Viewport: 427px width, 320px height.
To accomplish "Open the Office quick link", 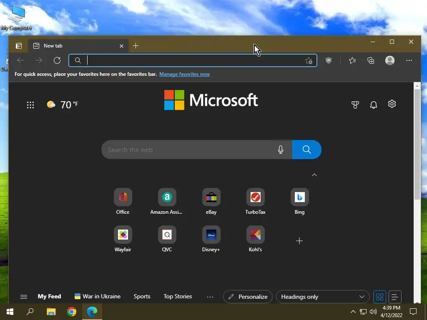I will pyautogui.click(x=123, y=201).
